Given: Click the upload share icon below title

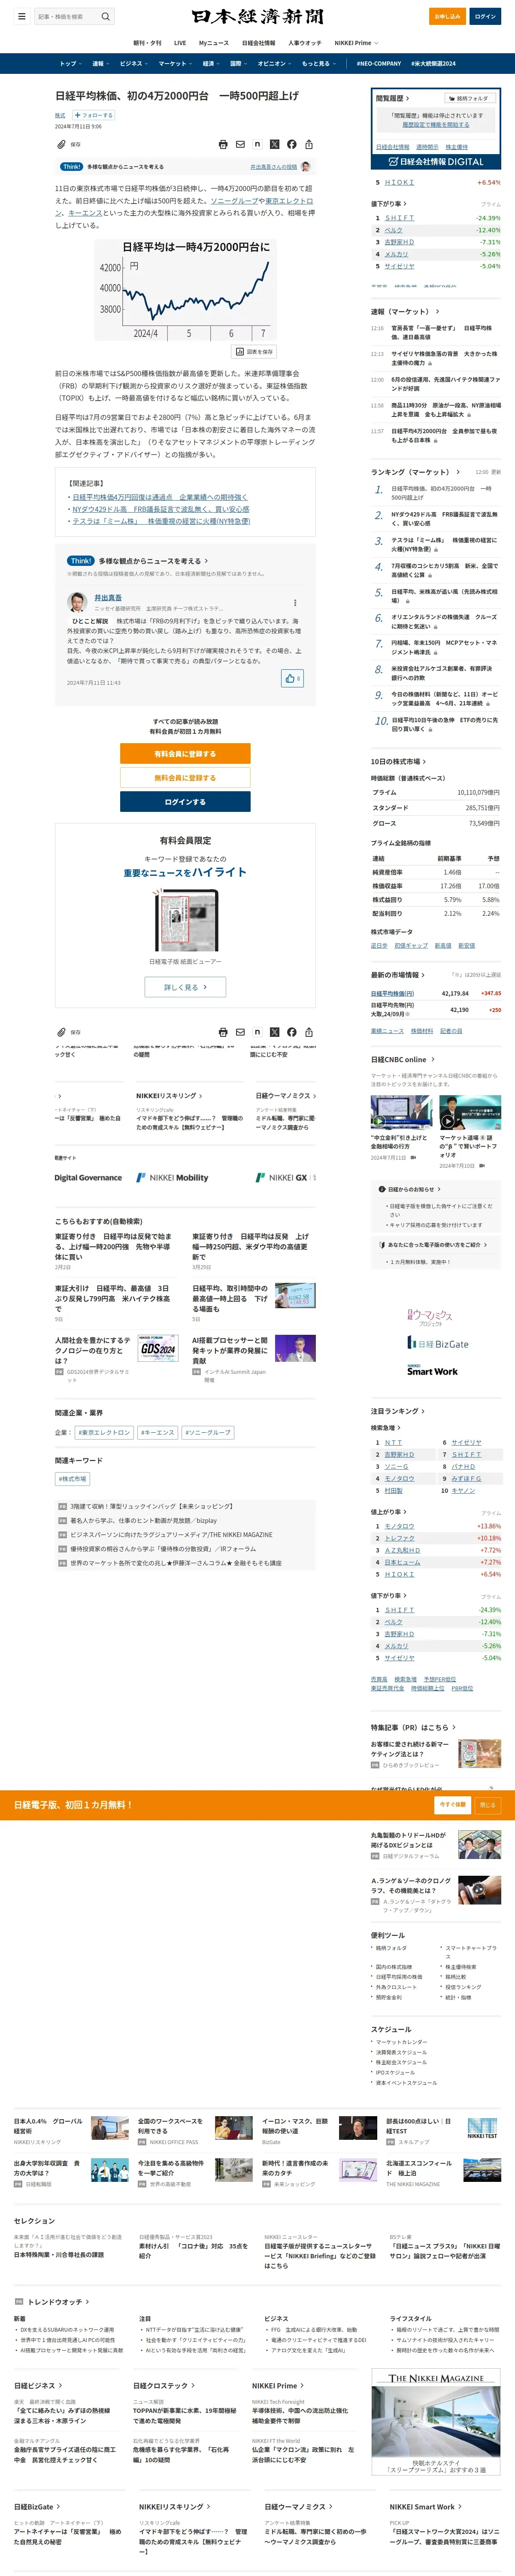Looking at the screenshot, I should pyautogui.click(x=308, y=144).
